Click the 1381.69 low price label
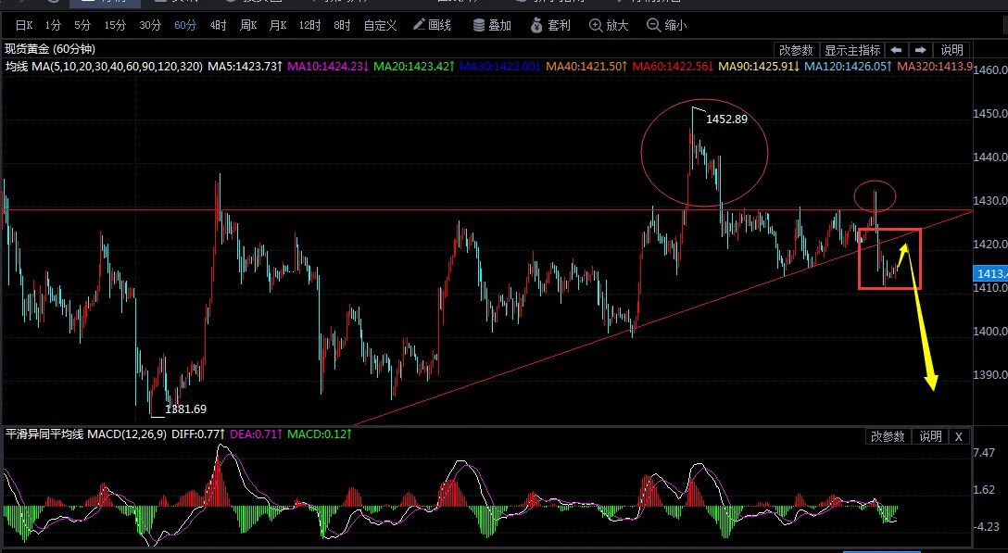This screenshot has height=553, width=1008. (x=186, y=409)
